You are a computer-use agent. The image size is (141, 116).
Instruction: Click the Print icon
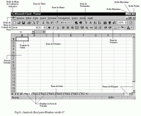point(29,23)
